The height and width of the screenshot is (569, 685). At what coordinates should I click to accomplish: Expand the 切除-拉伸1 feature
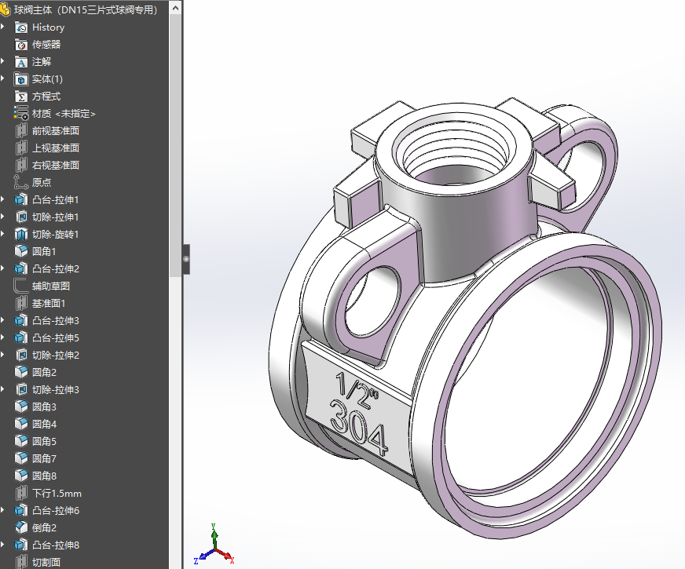[x=3, y=217]
